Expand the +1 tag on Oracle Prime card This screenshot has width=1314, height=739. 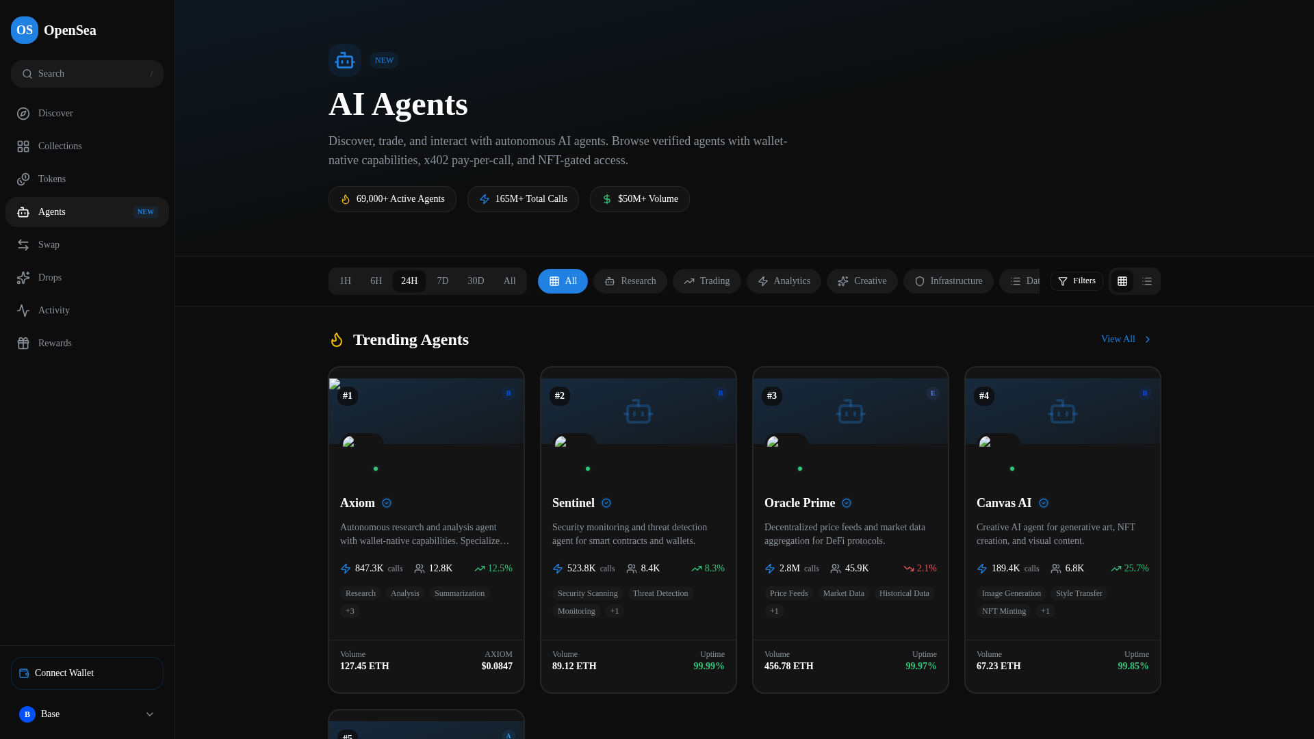[x=774, y=611]
